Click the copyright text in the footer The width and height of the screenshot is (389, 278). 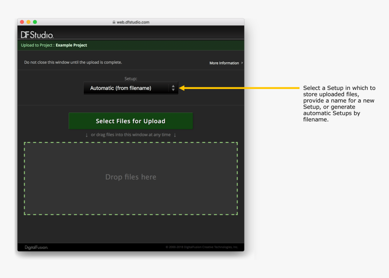pos(202,247)
